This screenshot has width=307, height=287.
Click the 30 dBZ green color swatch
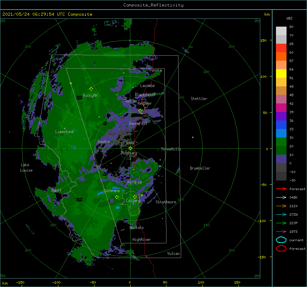click(x=281, y=142)
